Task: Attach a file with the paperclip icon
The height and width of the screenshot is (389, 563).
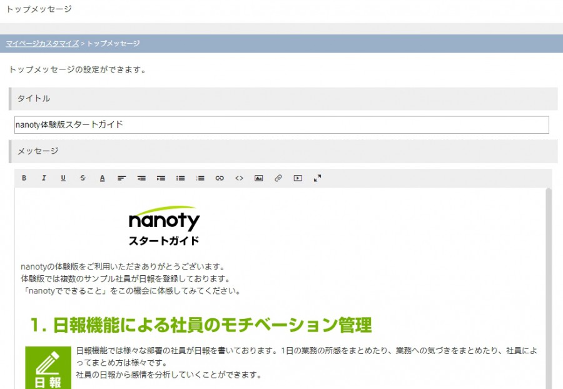Action: (x=278, y=178)
